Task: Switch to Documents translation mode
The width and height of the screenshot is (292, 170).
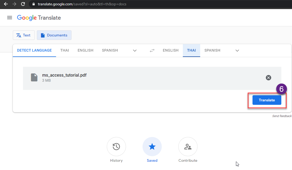Action: pos(54,35)
